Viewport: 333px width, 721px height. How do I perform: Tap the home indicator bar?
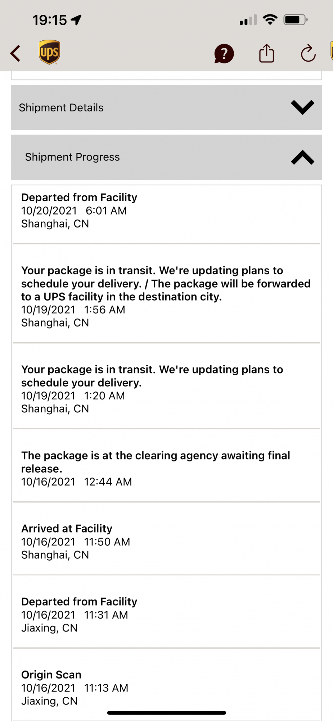pos(166,713)
